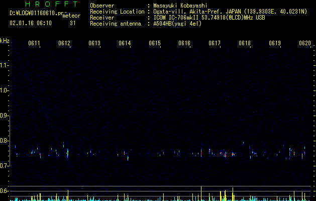Click the 'Receiving Location' field label
This screenshot has height=201, width=316.
pyautogui.click(x=117, y=12)
